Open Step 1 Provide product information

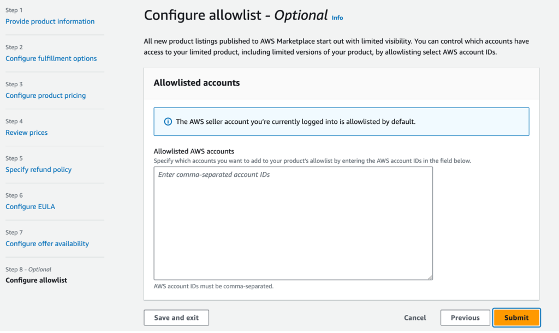click(50, 21)
